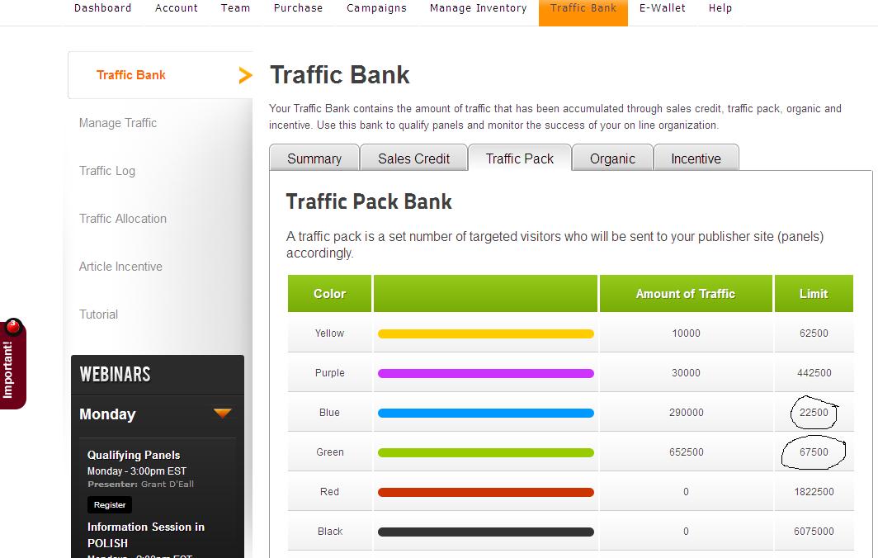Click the Blue traffic pack color bar

click(x=485, y=414)
